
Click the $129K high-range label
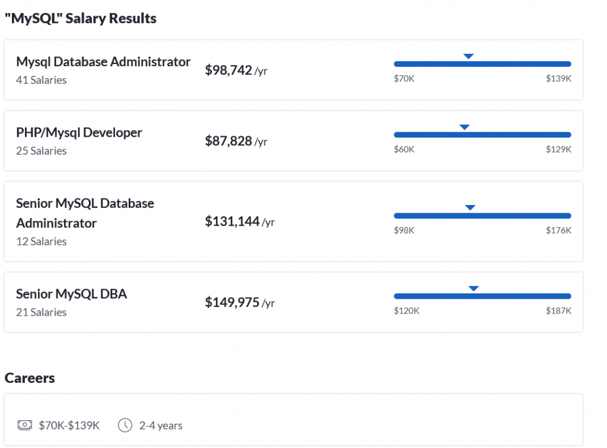click(558, 149)
